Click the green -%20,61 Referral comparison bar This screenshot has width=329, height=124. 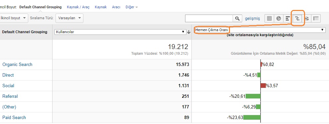(x=253, y=96)
